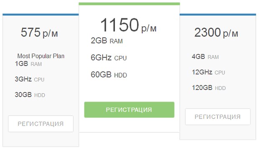
Task: Click the 2GB RAM feature line
Action: pyautogui.click(x=107, y=41)
